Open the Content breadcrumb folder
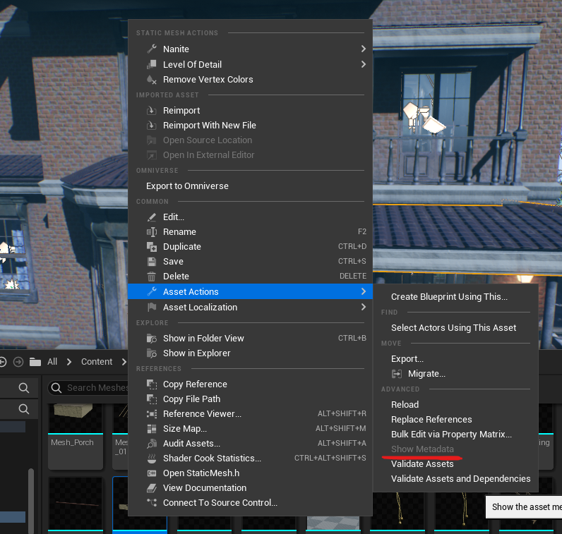Image resolution: width=562 pixels, height=534 pixels. pos(97,362)
